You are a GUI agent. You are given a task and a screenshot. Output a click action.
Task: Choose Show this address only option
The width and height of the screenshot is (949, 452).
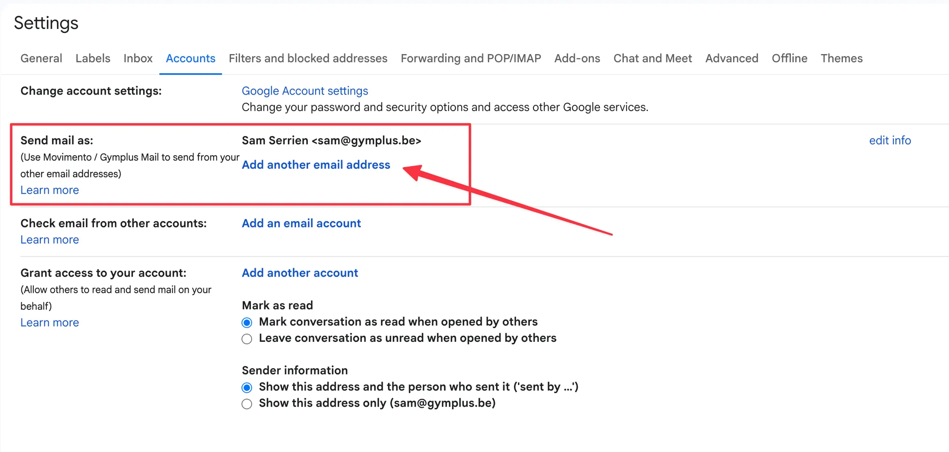click(x=247, y=404)
